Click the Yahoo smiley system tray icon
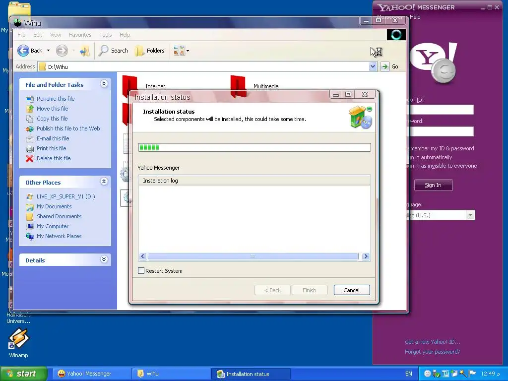The image size is (508, 381). (427, 374)
